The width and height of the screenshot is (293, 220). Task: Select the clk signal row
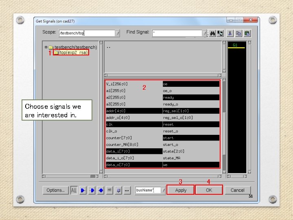tap(134, 124)
